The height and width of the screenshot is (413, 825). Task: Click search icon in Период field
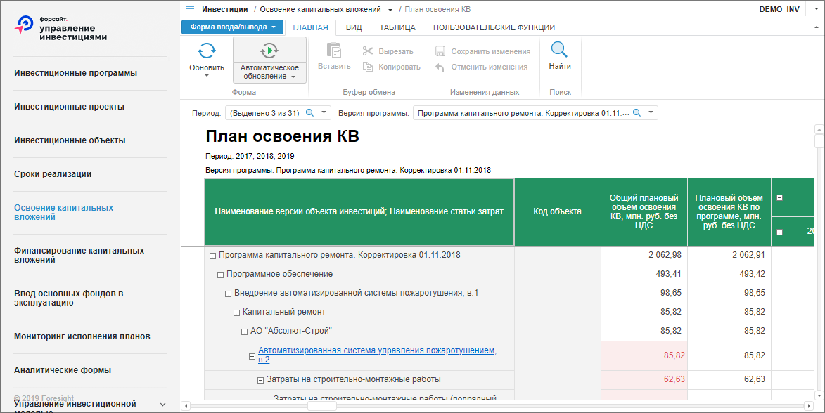[x=310, y=113]
